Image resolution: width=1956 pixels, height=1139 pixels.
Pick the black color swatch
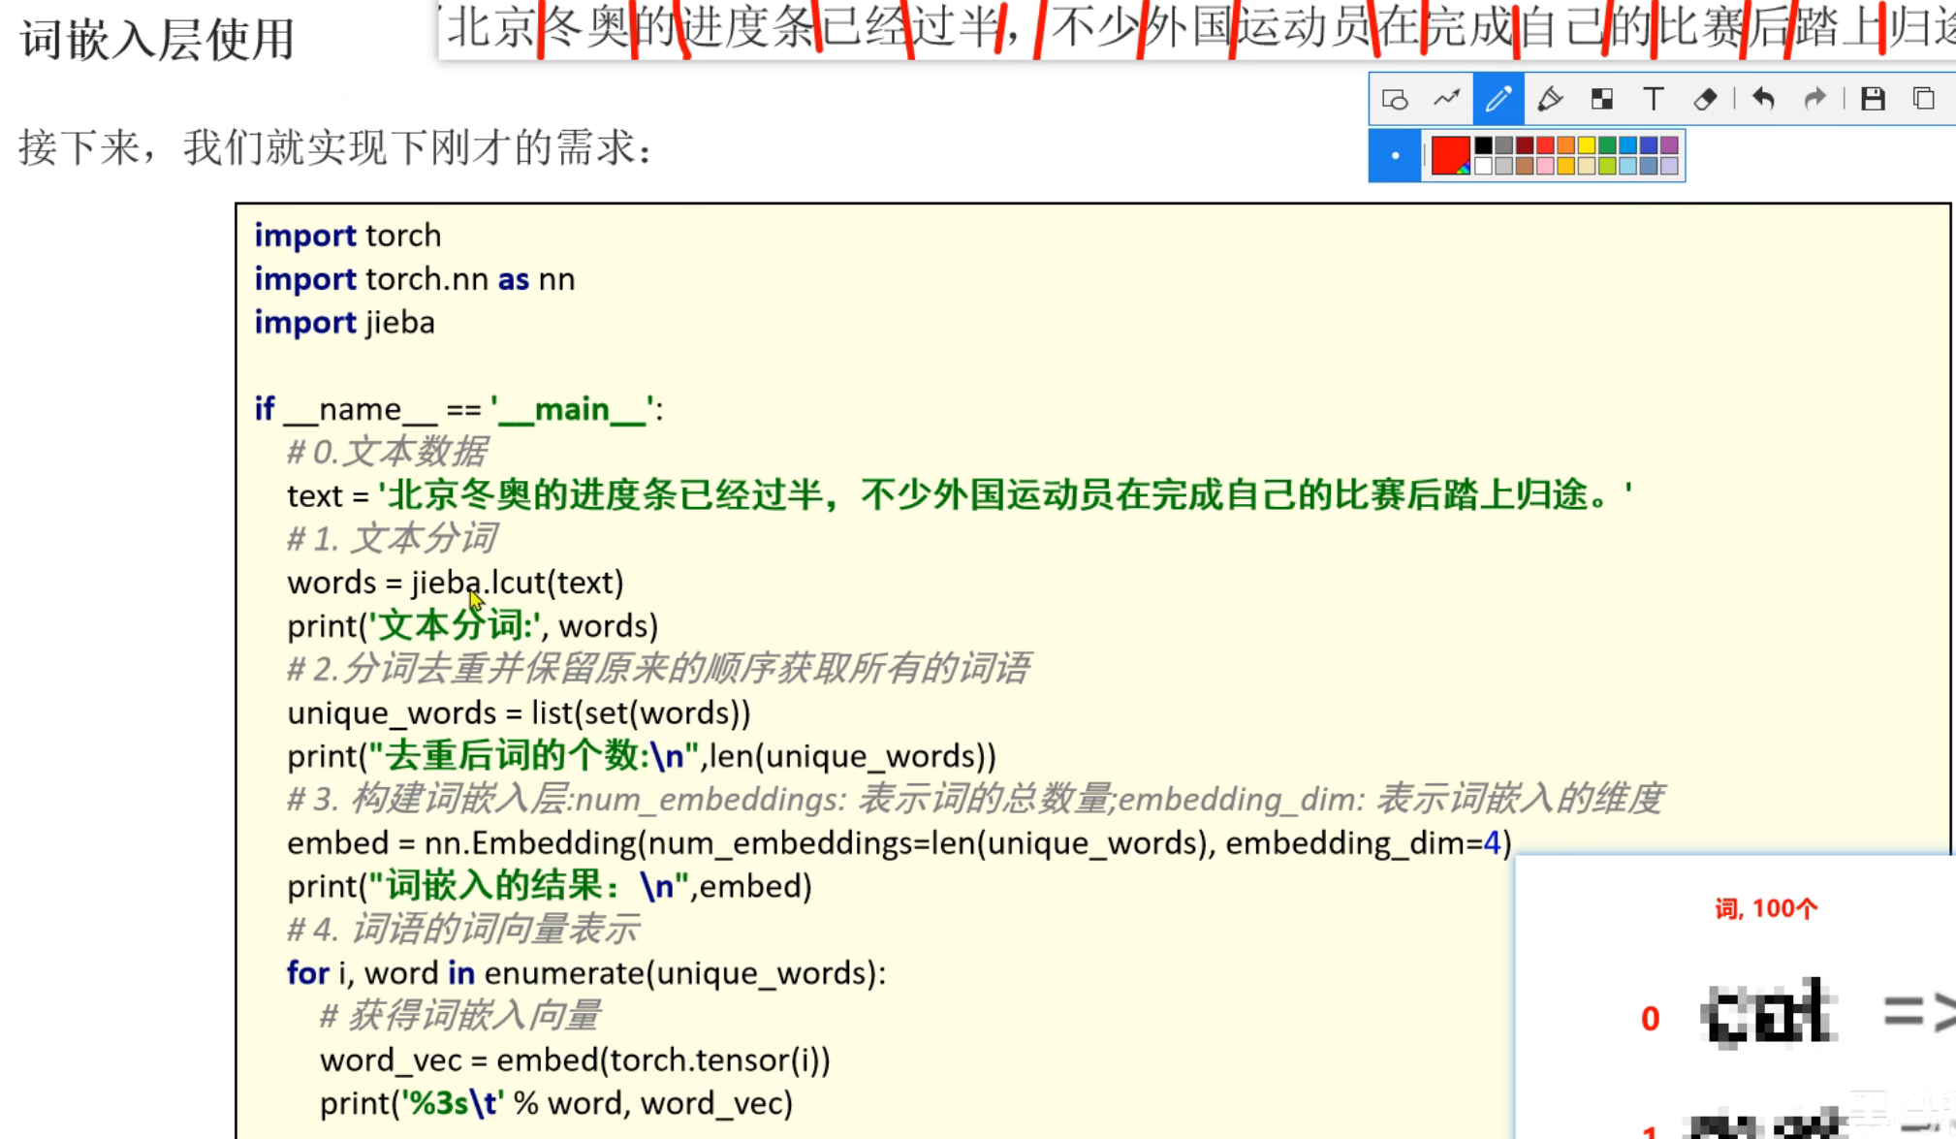point(1483,145)
